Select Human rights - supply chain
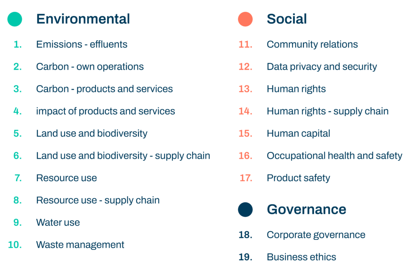 click(x=328, y=111)
